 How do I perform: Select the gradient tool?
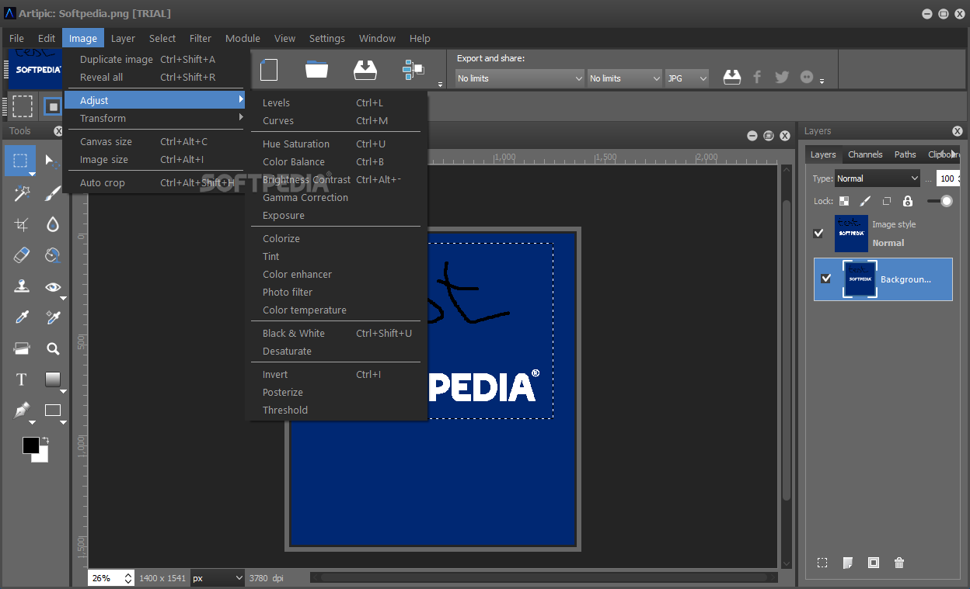52,379
